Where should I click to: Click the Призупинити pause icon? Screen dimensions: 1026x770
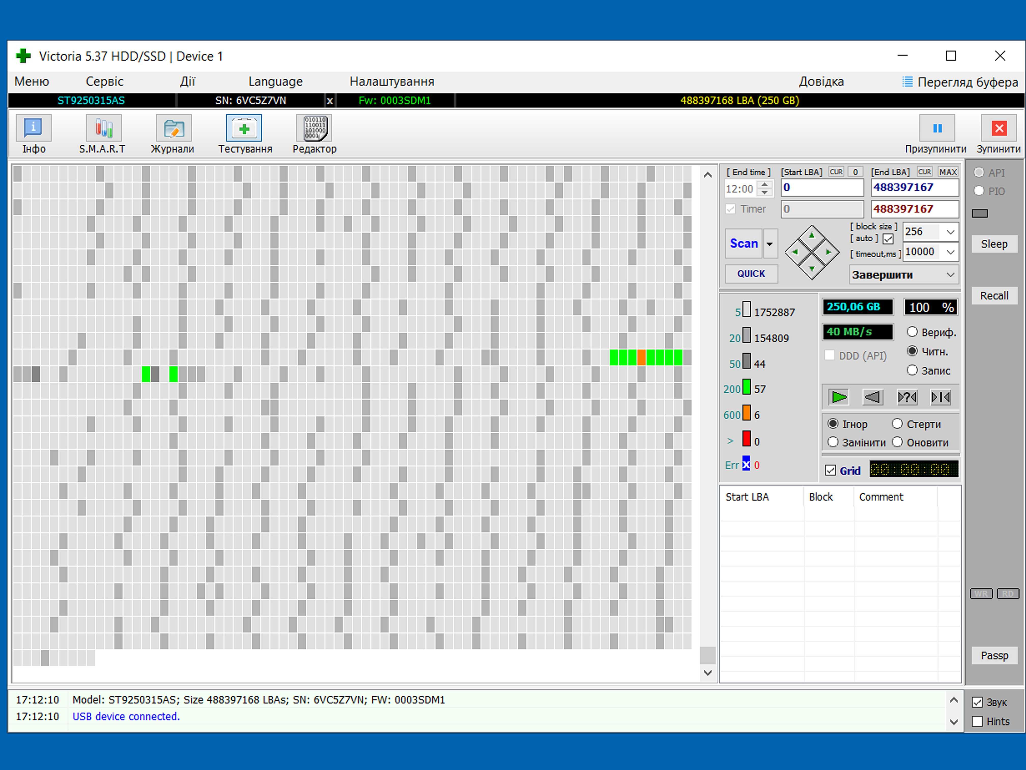click(937, 128)
